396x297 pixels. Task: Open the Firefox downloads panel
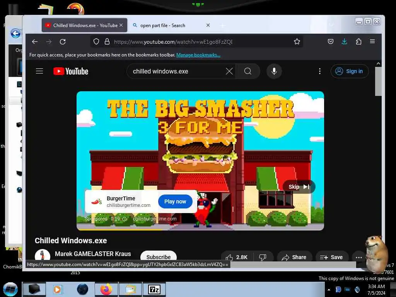pos(344,41)
